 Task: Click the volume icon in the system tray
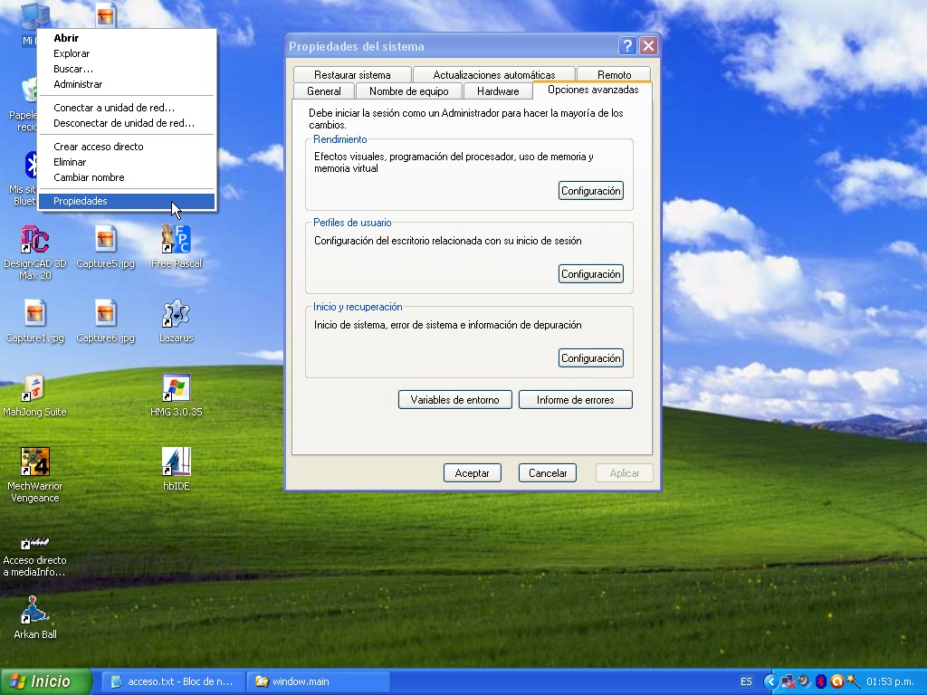pos(803,681)
